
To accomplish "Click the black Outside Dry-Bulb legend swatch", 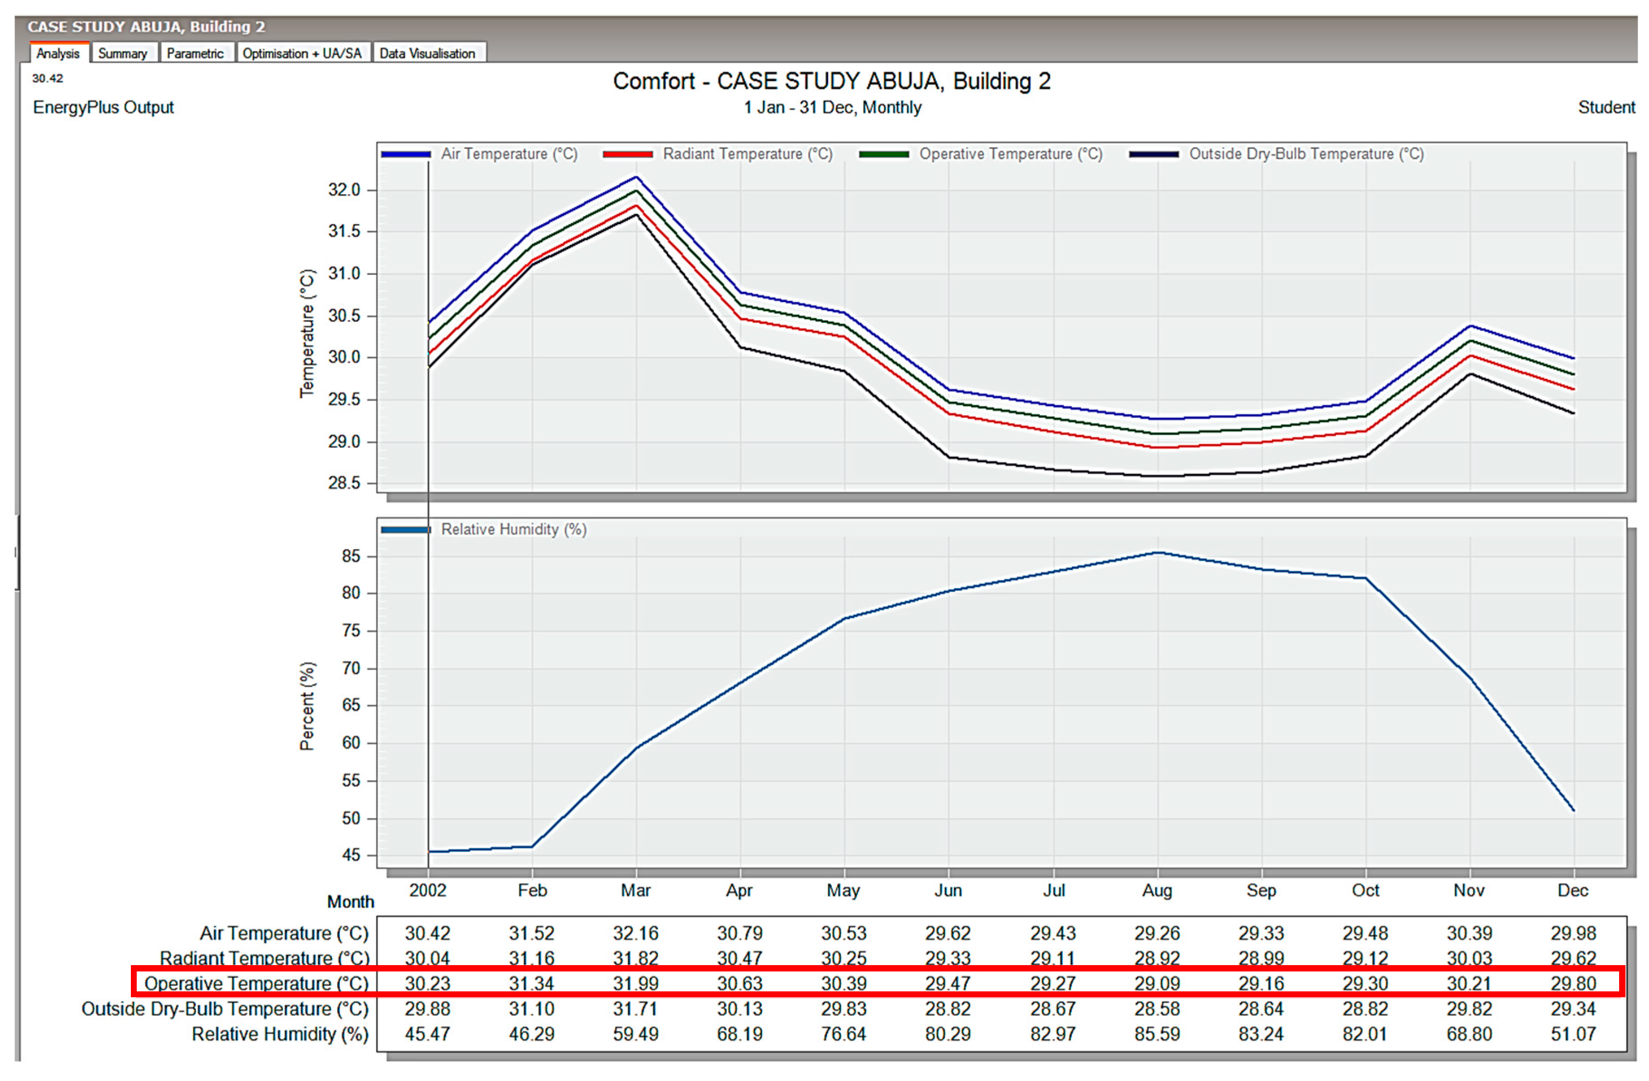I will point(1154,154).
